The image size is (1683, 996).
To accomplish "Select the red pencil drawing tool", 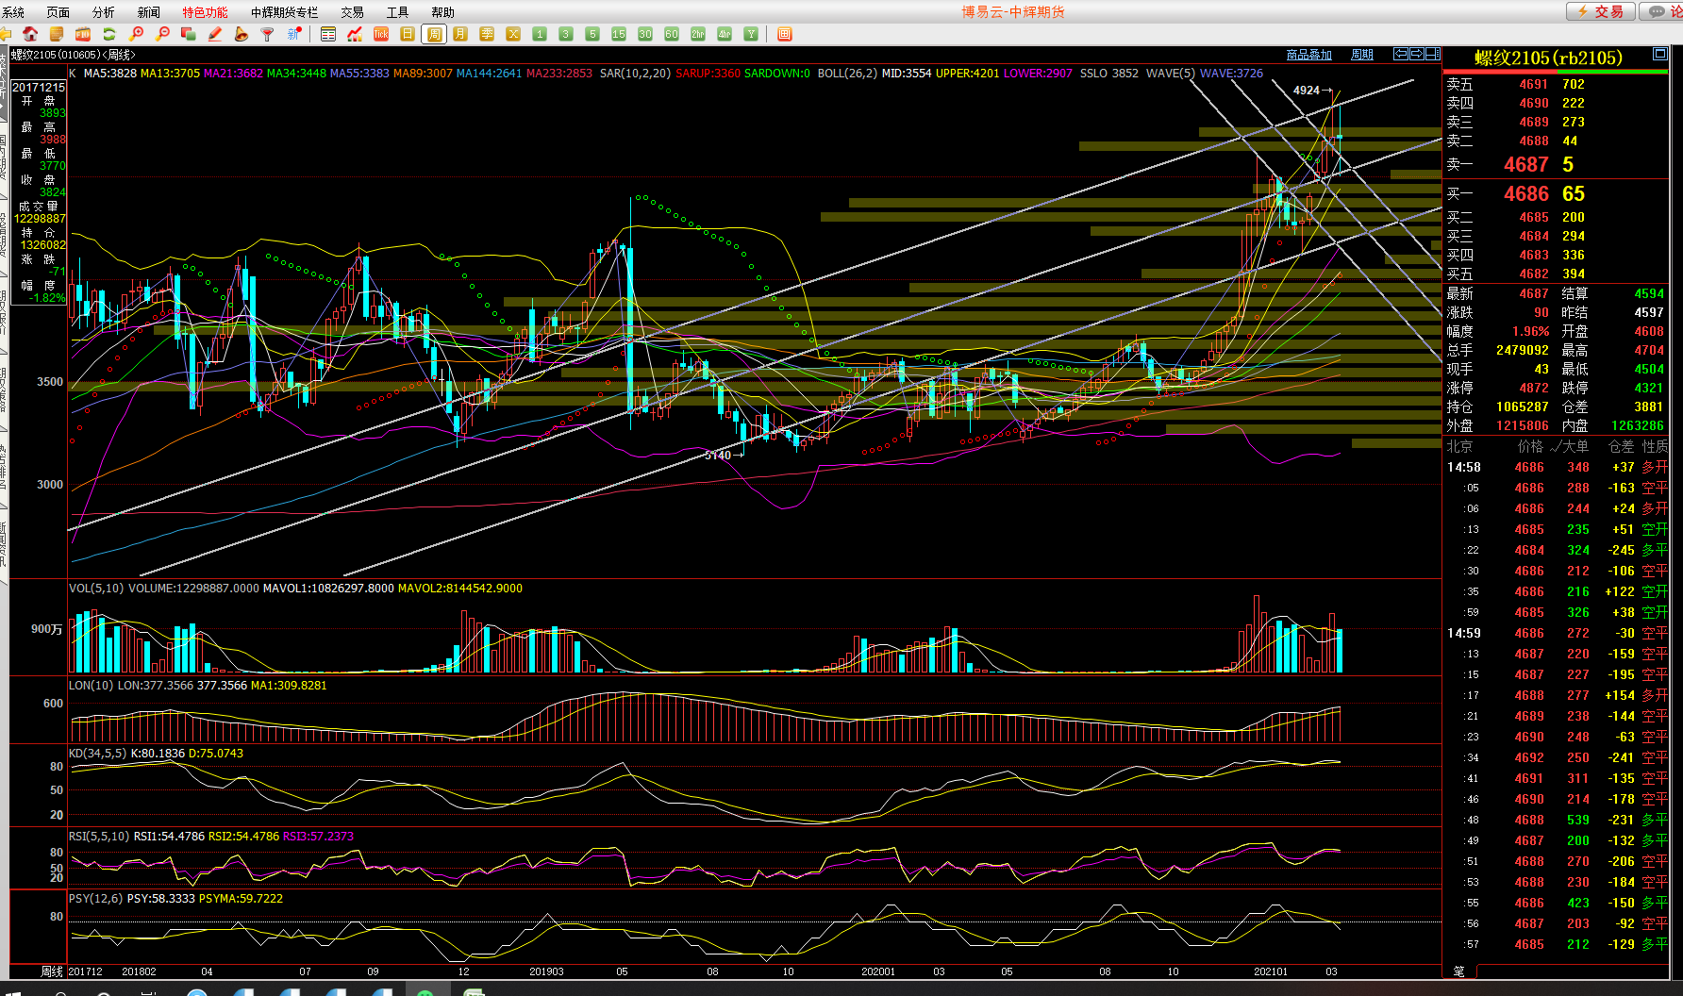I will coord(215,34).
